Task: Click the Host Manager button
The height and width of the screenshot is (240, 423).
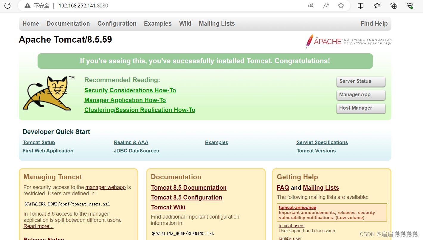Action: [x=361, y=108]
